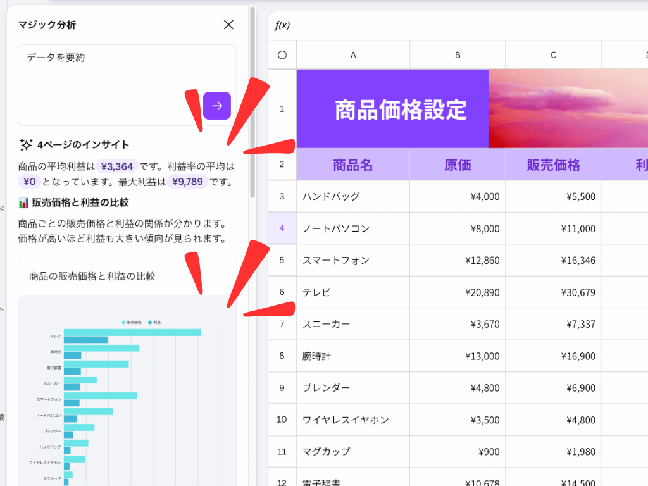Screen dimensions: 648x486
Task: Select column B header
Action: 458,55
